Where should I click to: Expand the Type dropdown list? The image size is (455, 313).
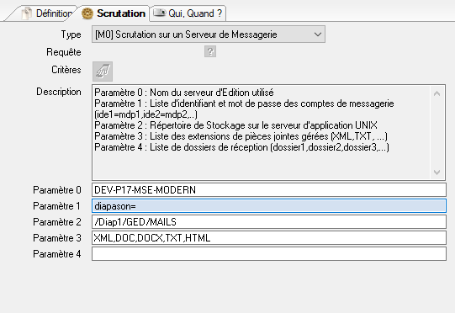coord(209,34)
